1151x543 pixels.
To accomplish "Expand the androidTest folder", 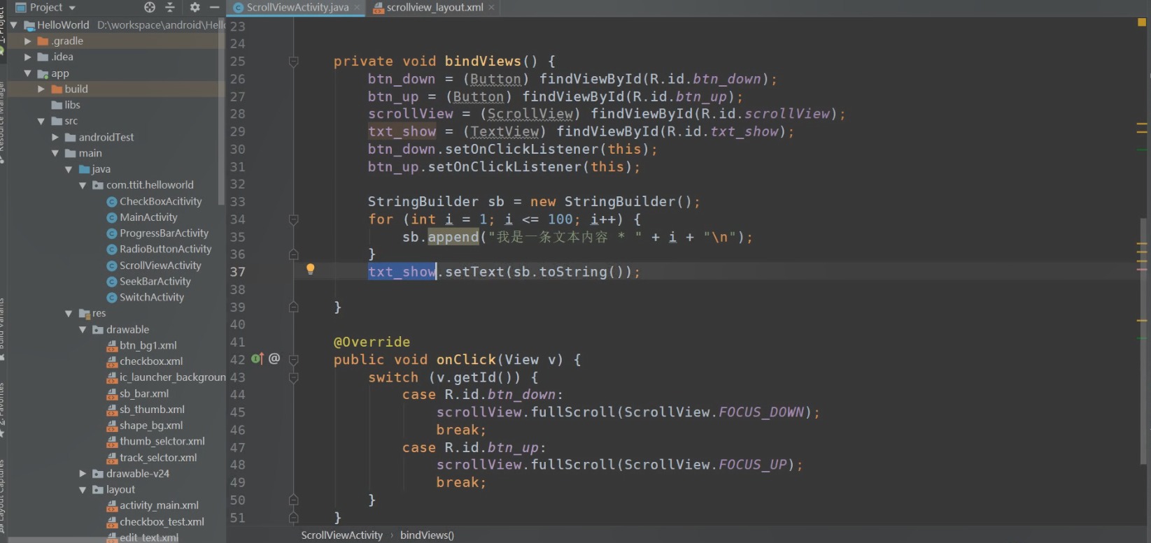I will 55,138.
